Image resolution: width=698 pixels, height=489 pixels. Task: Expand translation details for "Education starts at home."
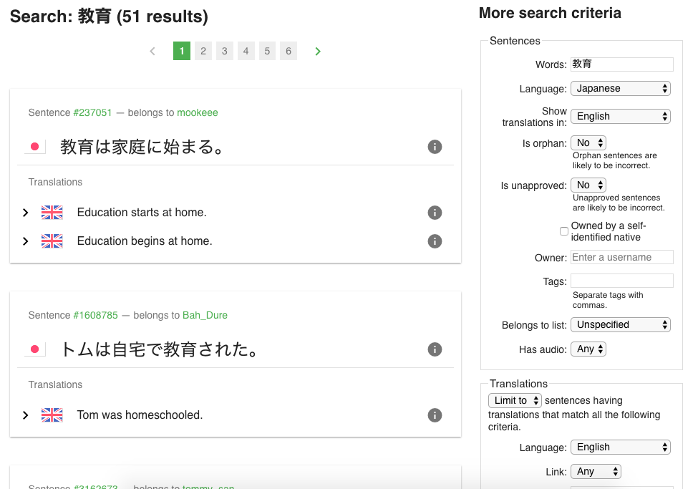point(25,212)
